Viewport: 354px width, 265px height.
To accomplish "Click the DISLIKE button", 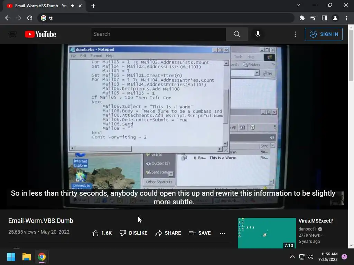I will point(133,233).
